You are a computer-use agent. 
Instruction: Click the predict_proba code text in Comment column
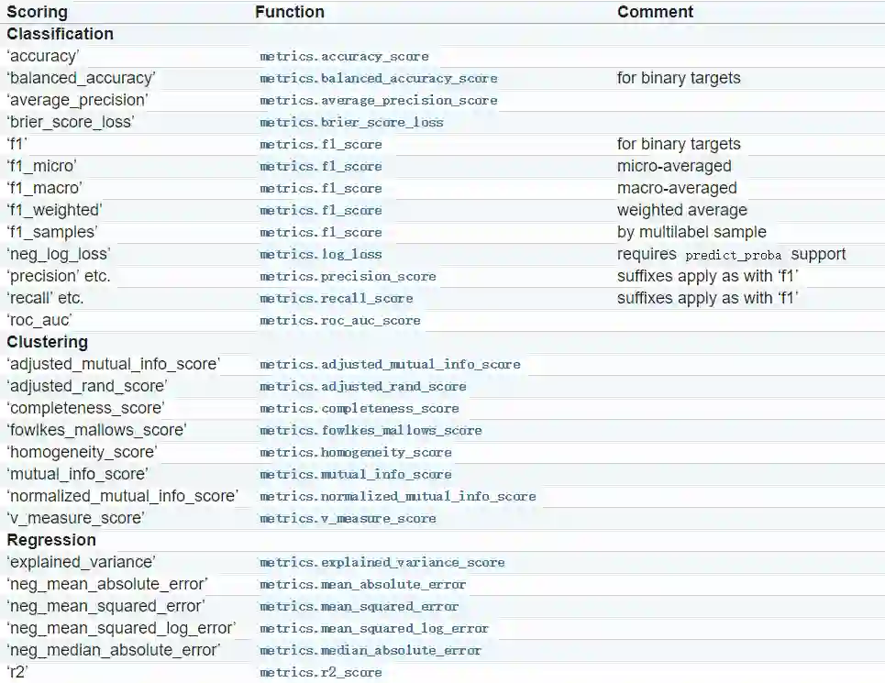tap(733, 256)
